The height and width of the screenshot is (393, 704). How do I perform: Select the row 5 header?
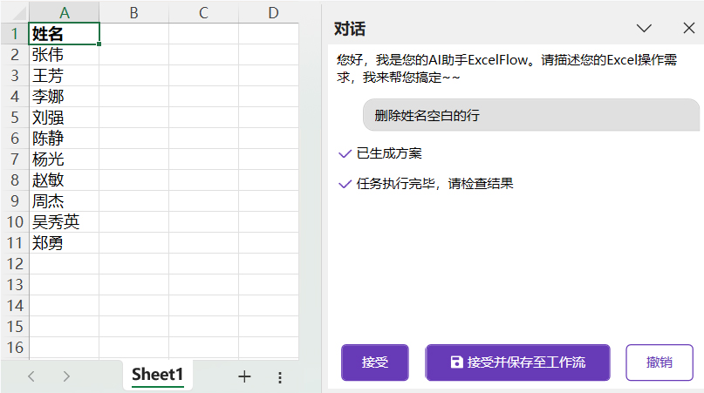[x=14, y=118]
